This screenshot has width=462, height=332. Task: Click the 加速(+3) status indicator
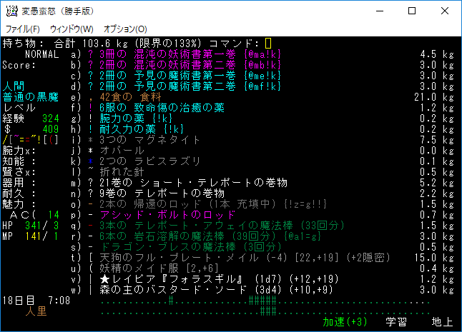347,322
